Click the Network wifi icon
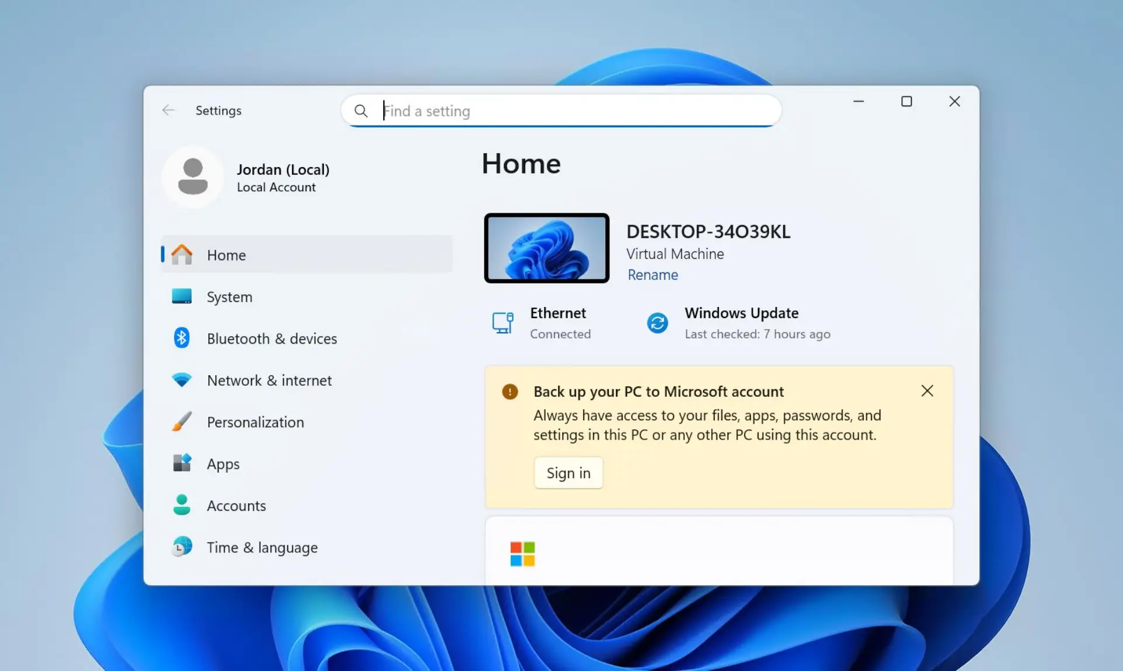 point(181,380)
